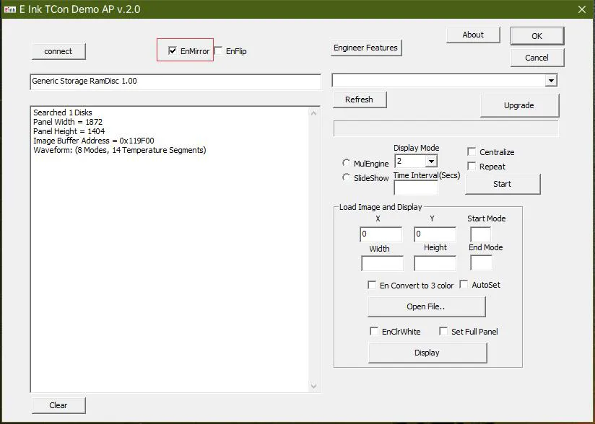Uncheck the EnMirror checkbox
The width and height of the screenshot is (595, 424).
click(173, 50)
